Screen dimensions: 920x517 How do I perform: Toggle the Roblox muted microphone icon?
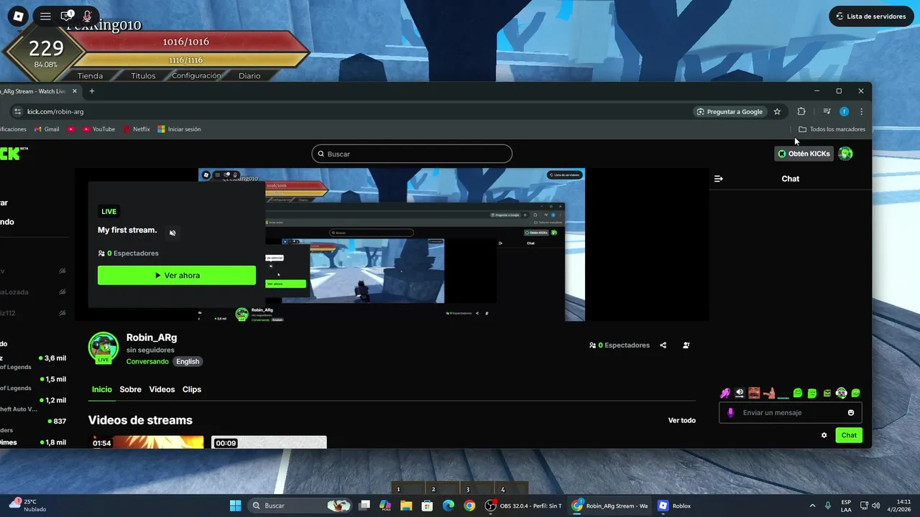pyautogui.click(x=87, y=16)
